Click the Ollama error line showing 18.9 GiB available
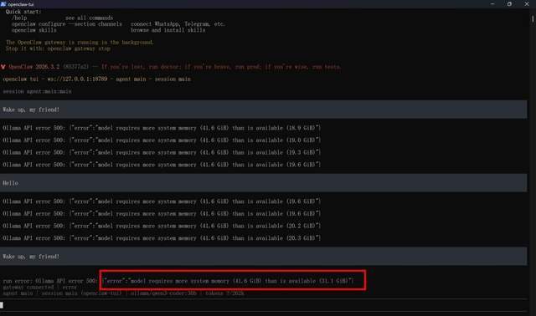 coord(162,128)
